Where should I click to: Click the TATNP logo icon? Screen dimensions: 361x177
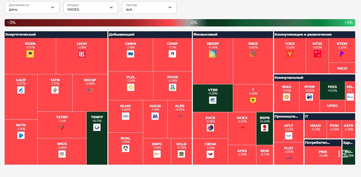pos(62,127)
